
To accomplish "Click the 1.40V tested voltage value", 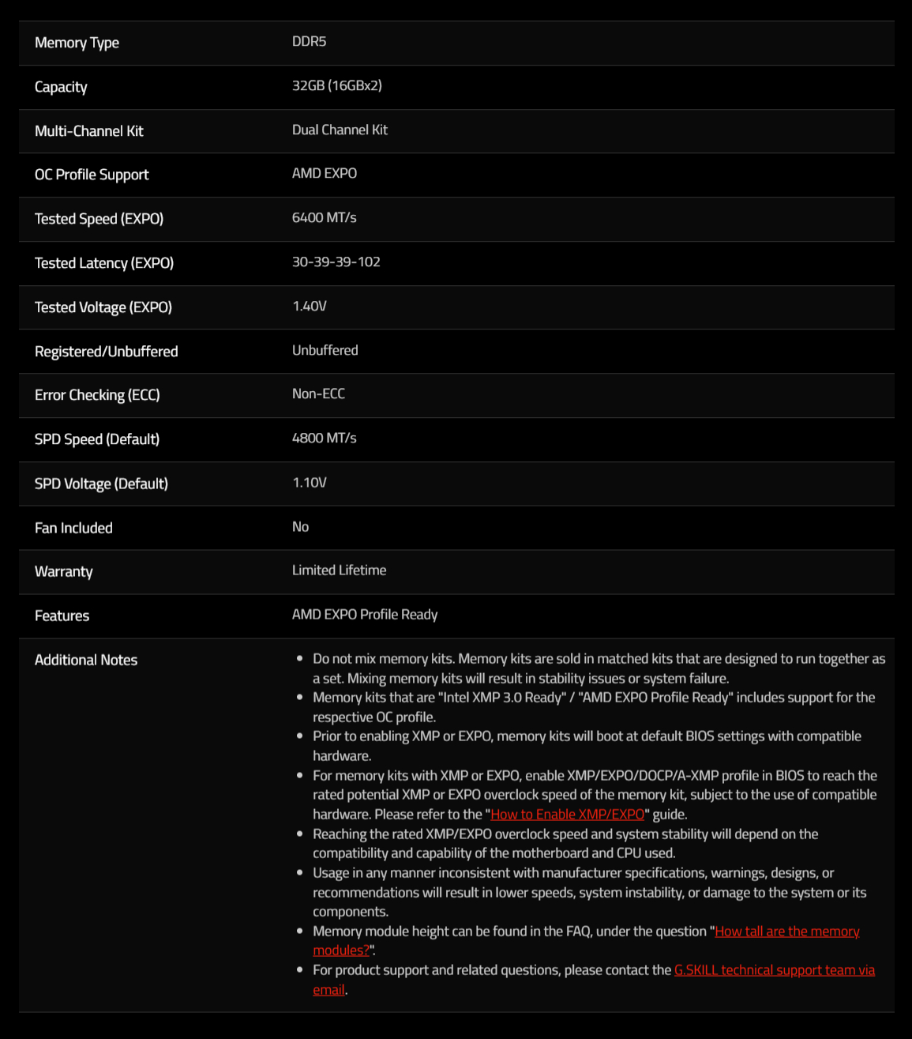I will [x=309, y=306].
